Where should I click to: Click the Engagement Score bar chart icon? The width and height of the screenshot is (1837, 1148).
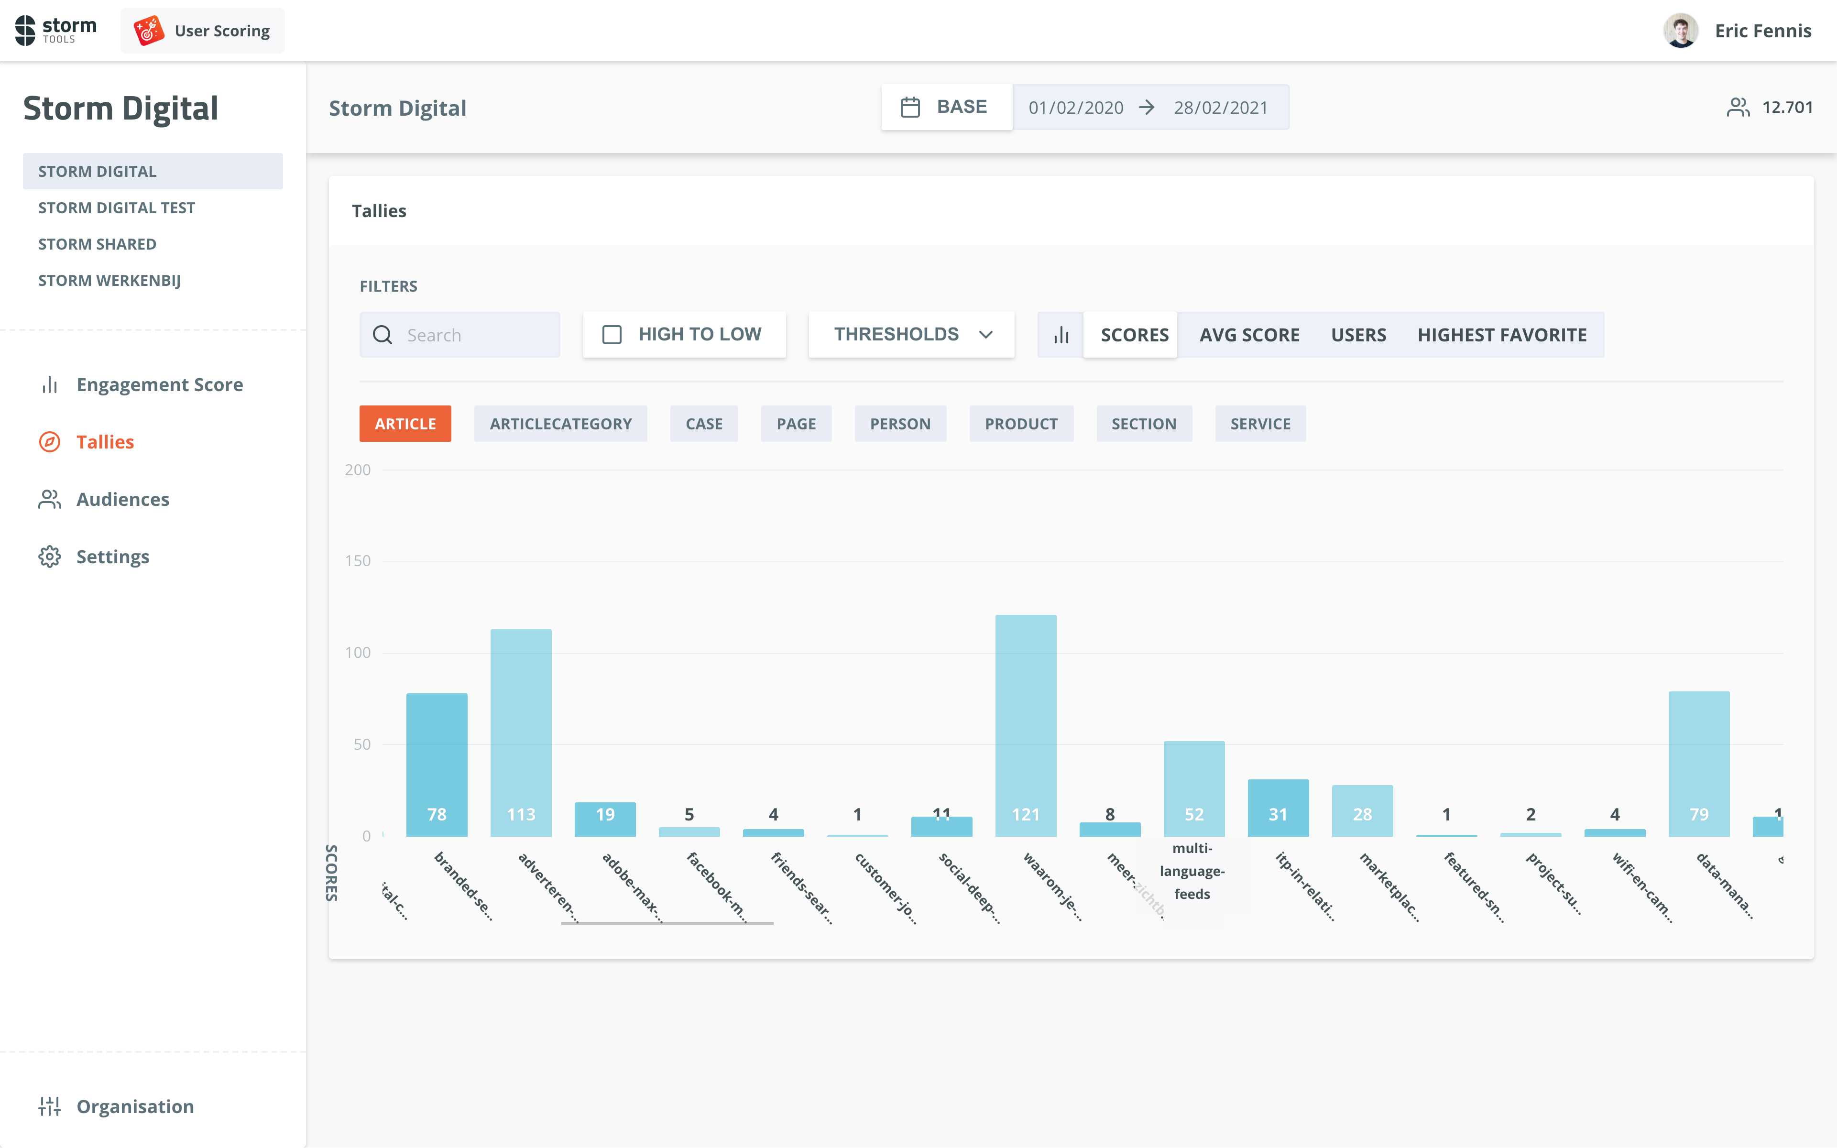(x=49, y=385)
